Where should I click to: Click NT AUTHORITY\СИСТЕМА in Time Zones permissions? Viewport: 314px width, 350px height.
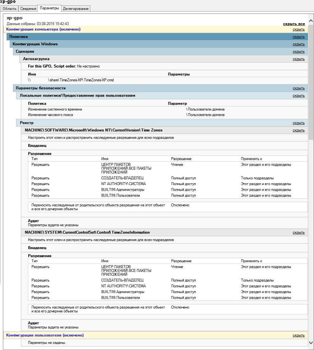pos(123,184)
